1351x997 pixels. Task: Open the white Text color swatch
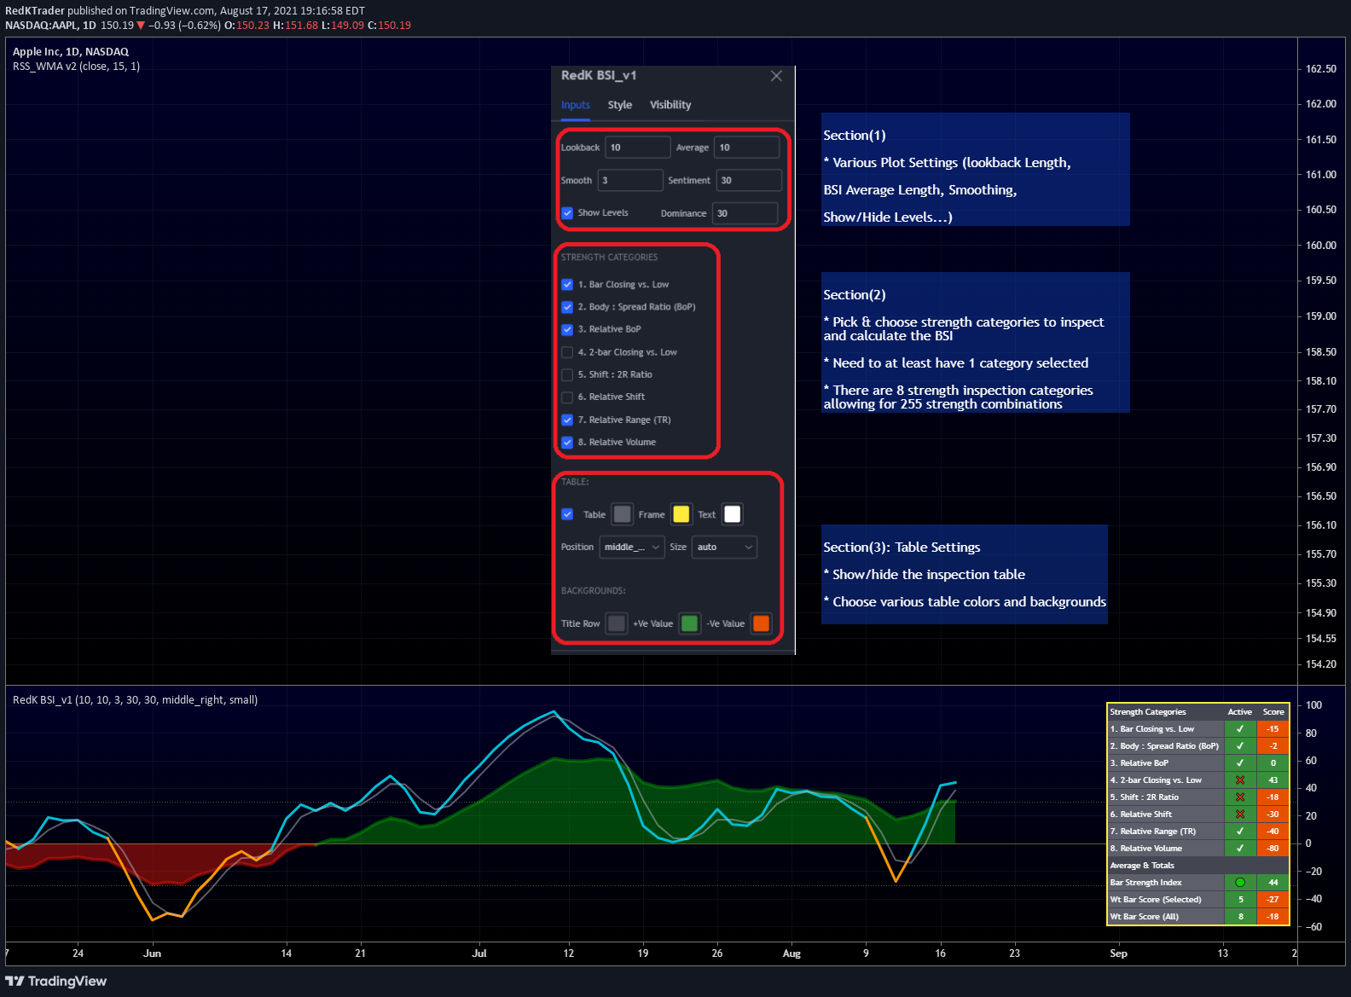[x=733, y=514]
